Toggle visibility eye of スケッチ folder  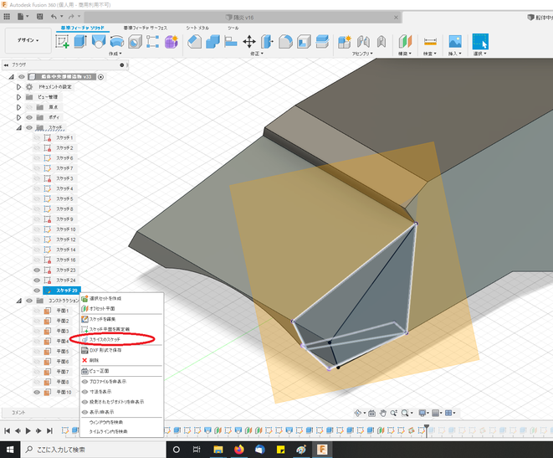(29, 128)
